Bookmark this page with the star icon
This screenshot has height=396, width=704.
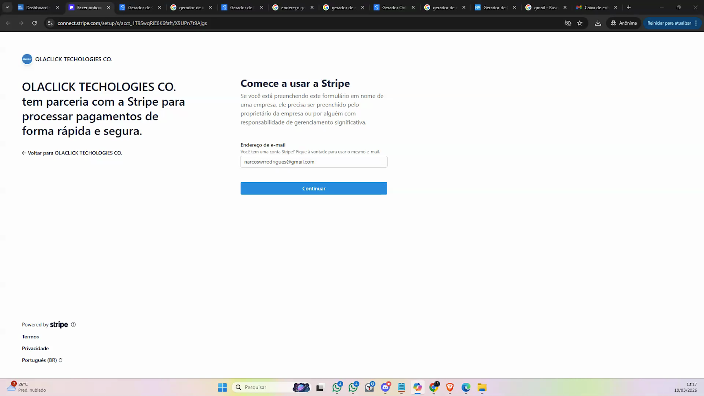(580, 23)
